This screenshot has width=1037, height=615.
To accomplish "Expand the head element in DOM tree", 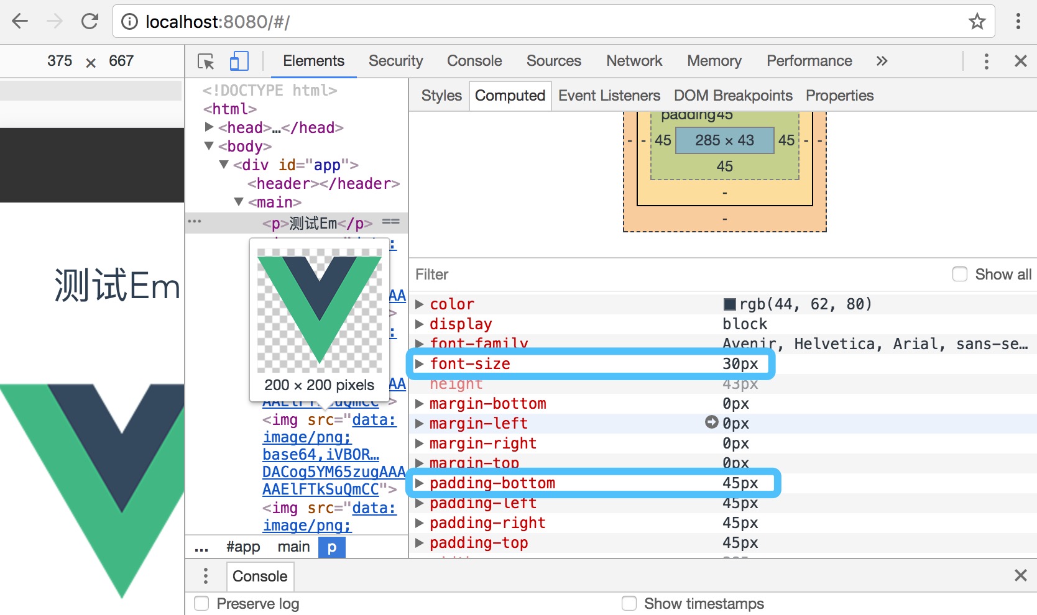I will tap(210, 127).
